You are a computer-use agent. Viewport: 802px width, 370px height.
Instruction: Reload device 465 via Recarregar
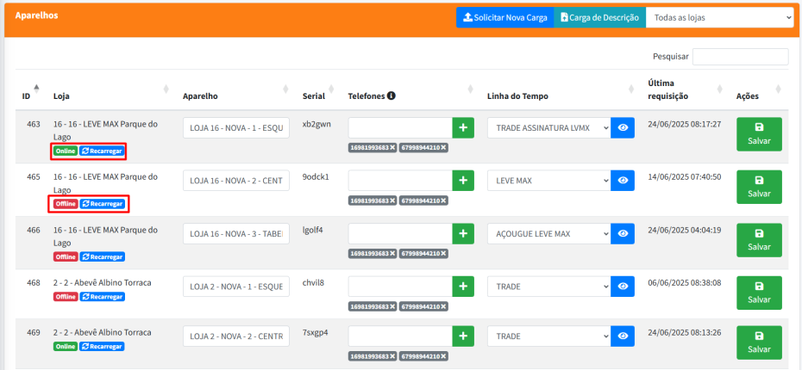(103, 204)
